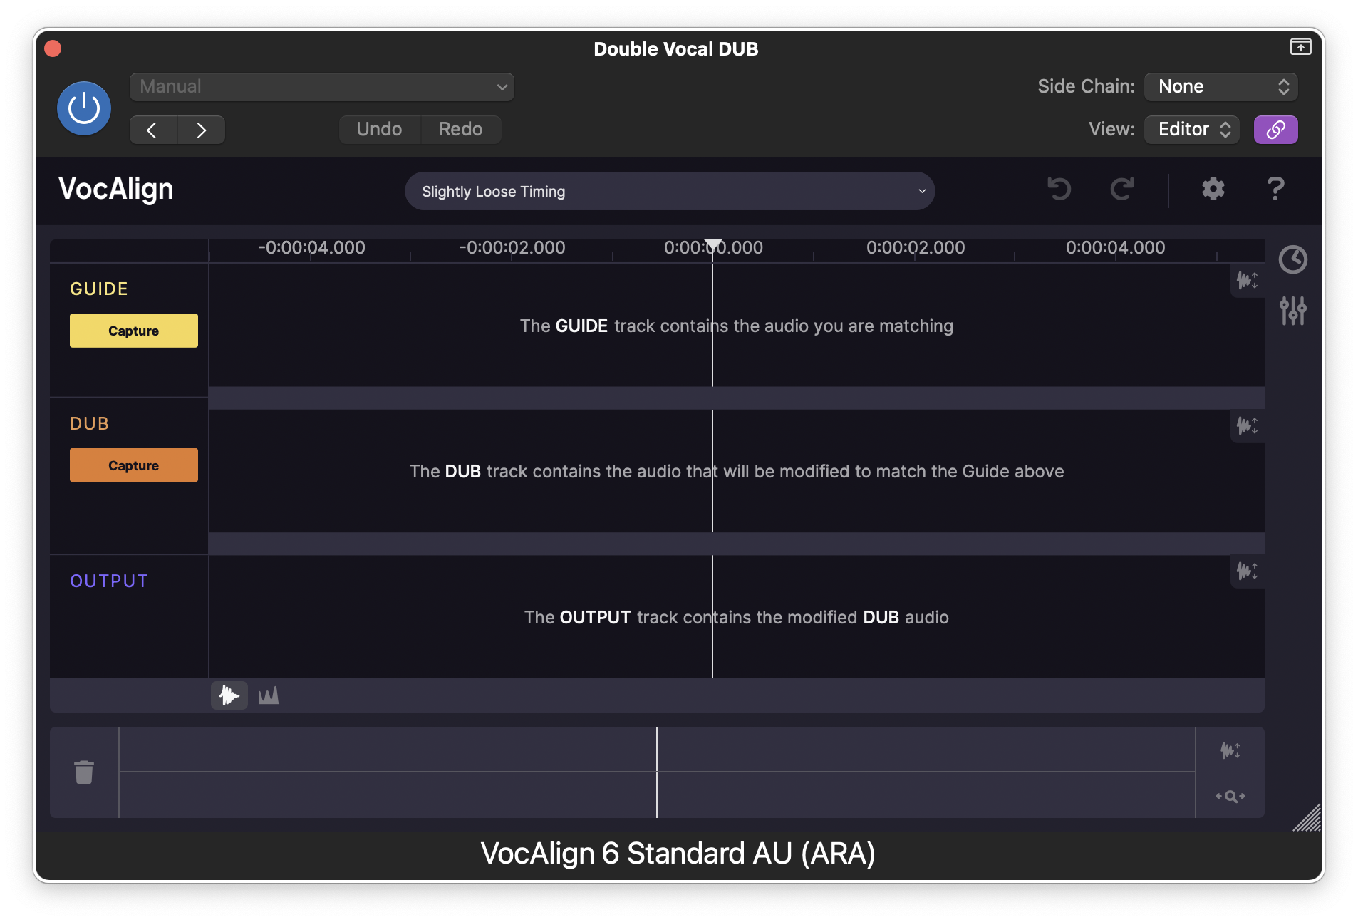
Task: Switch to waveform display mode
Action: (229, 695)
